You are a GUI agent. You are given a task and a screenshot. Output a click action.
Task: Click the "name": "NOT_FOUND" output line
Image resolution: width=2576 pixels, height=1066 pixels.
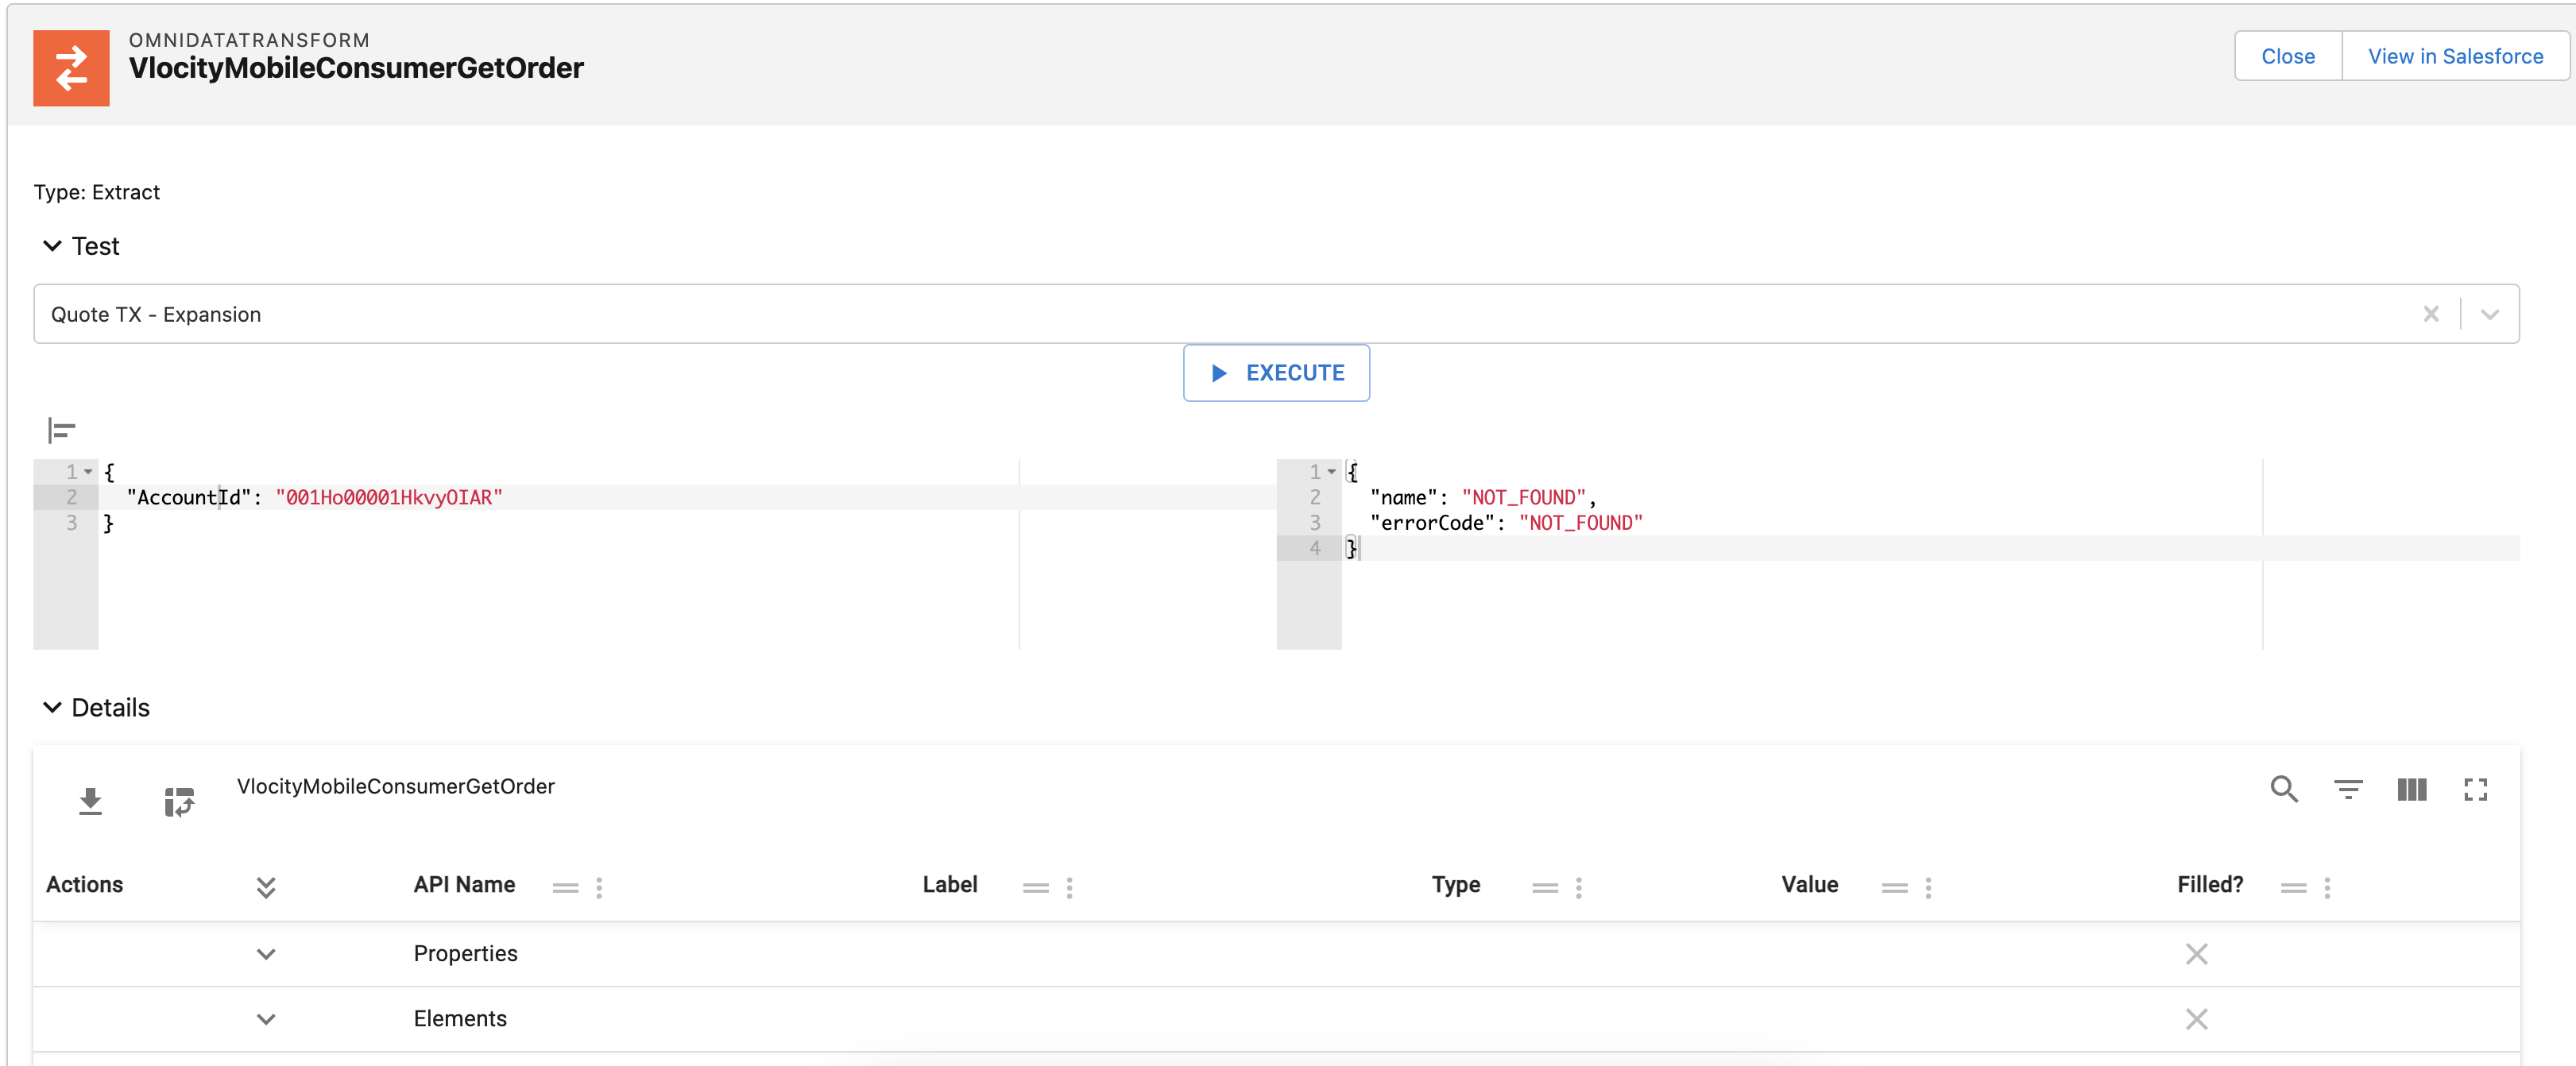click(x=1482, y=497)
